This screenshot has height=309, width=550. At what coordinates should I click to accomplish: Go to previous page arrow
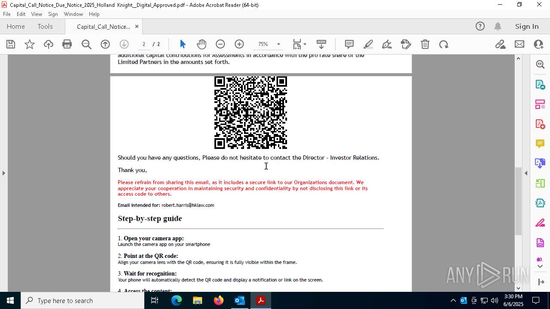pos(105,44)
